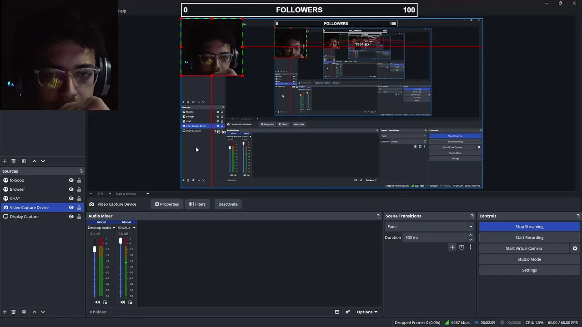This screenshot has height=327, width=582.
Task: Select the foloooo source row
Action: pos(42,180)
